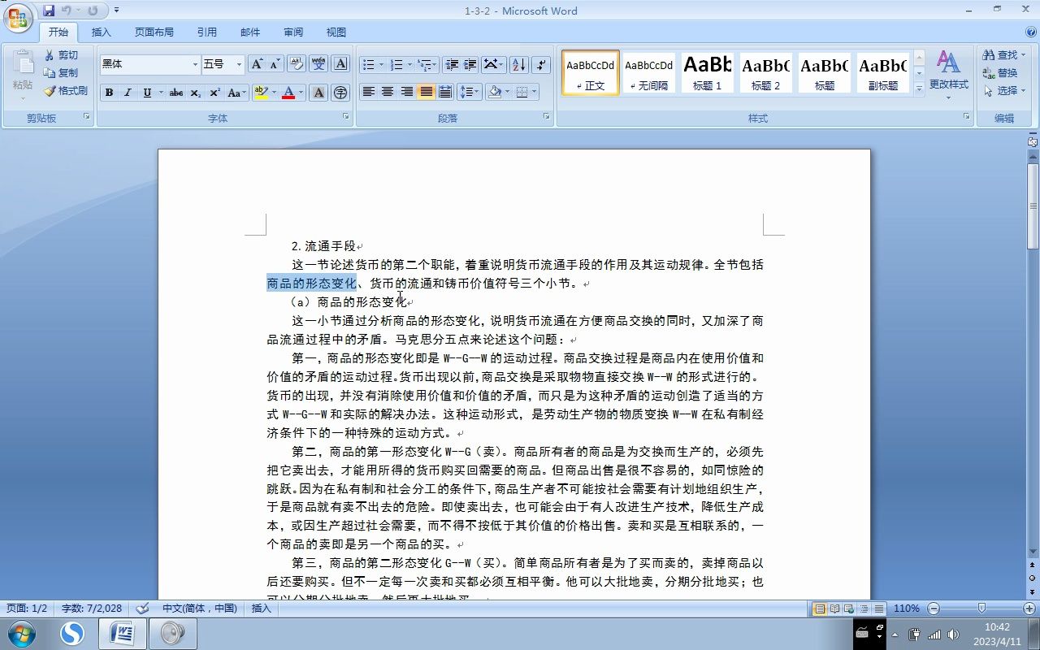The image size is (1040, 650).
Task: Apply strikethrough formatting
Action: coord(176,93)
